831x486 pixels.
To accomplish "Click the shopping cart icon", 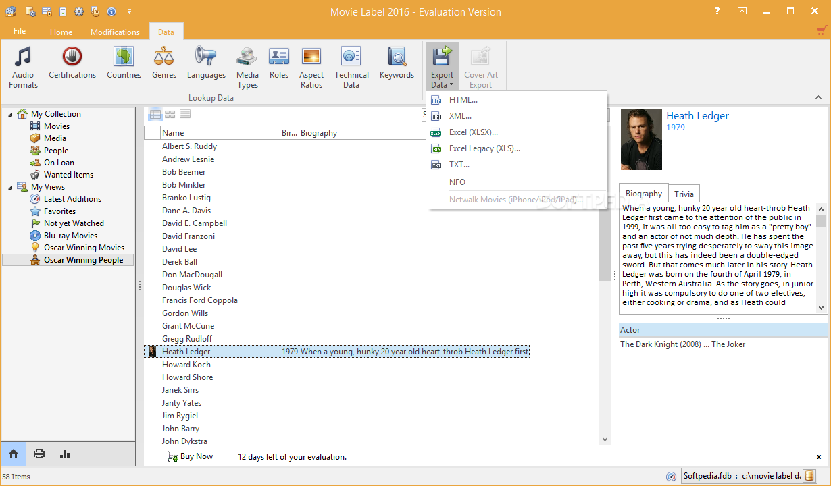I will [x=822, y=30].
